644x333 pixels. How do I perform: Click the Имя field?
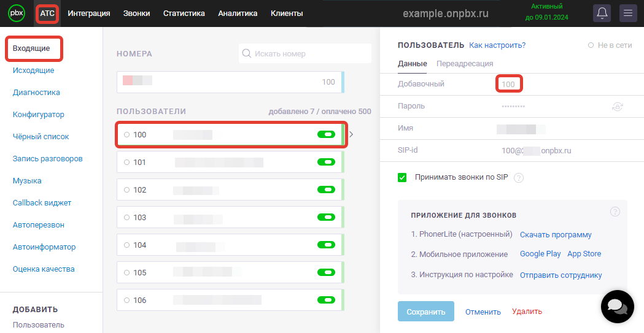pyautogui.click(x=521, y=129)
